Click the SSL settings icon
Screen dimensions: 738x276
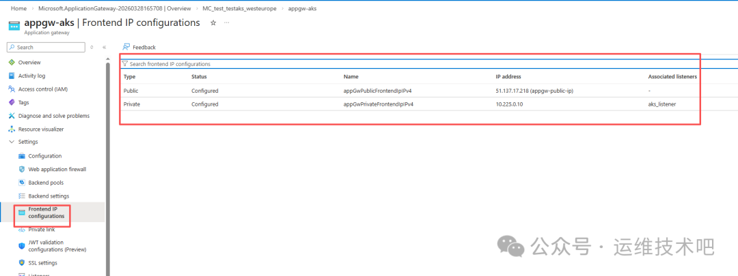point(22,263)
